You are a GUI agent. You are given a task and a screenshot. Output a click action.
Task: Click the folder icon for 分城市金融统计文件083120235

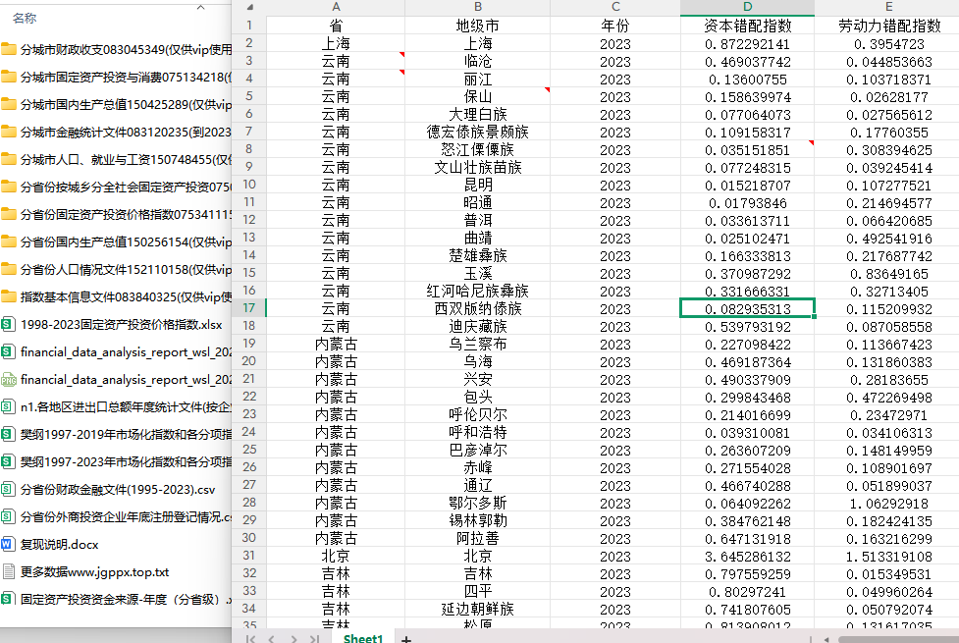coord(9,133)
